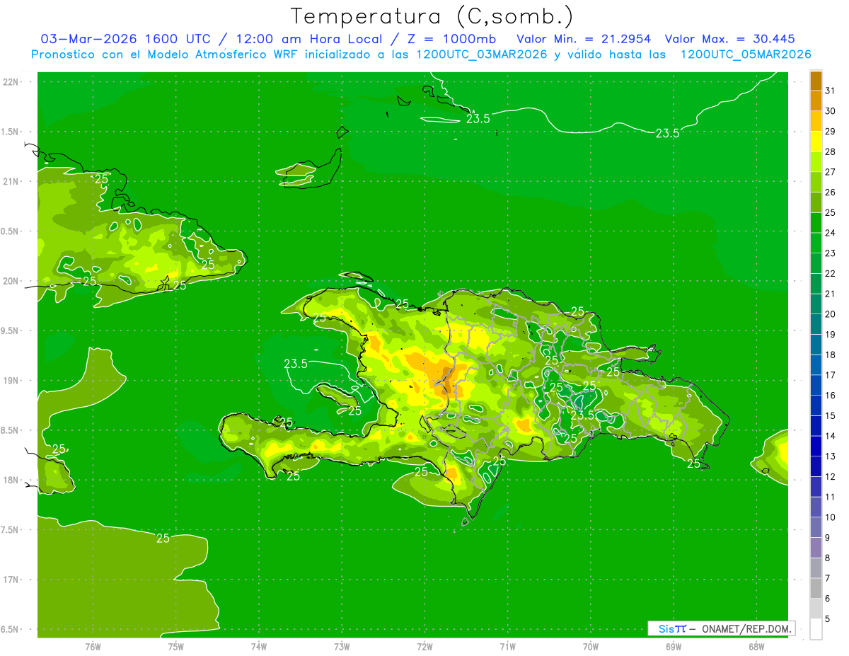This screenshot has height=656, width=849.
Task: Click the legend value "22"
Action: pyautogui.click(x=831, y=273)
